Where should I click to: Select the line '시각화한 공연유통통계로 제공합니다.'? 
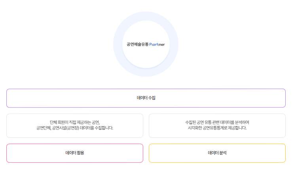click(217, 128)
